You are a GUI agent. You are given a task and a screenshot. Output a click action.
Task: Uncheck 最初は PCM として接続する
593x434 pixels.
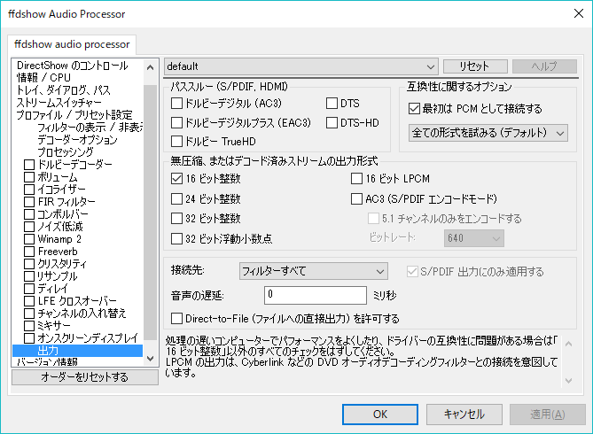point(414,109)
